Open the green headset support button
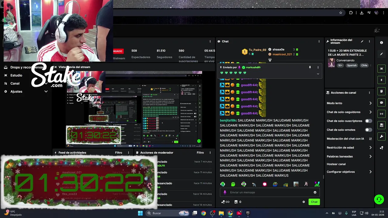This screenshot has height=218, width=388. (x=379, y=199)
